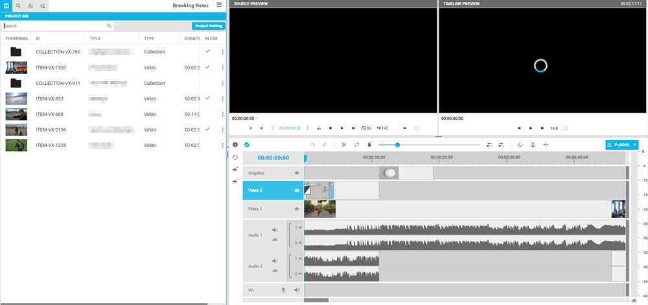Expand the source timecode dropdown chevron
Viewport: 648px width, 305px height.
point(257,119)
